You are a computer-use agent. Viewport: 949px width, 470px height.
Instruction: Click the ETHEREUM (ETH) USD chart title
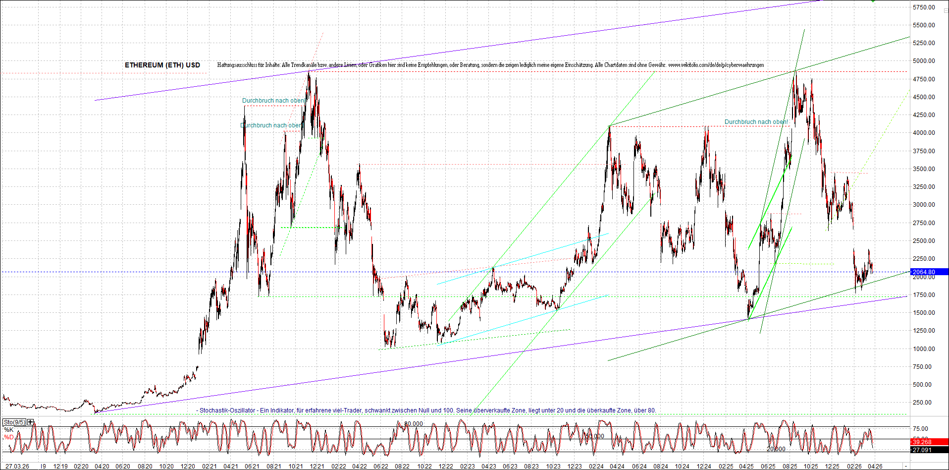click(162, 65)
